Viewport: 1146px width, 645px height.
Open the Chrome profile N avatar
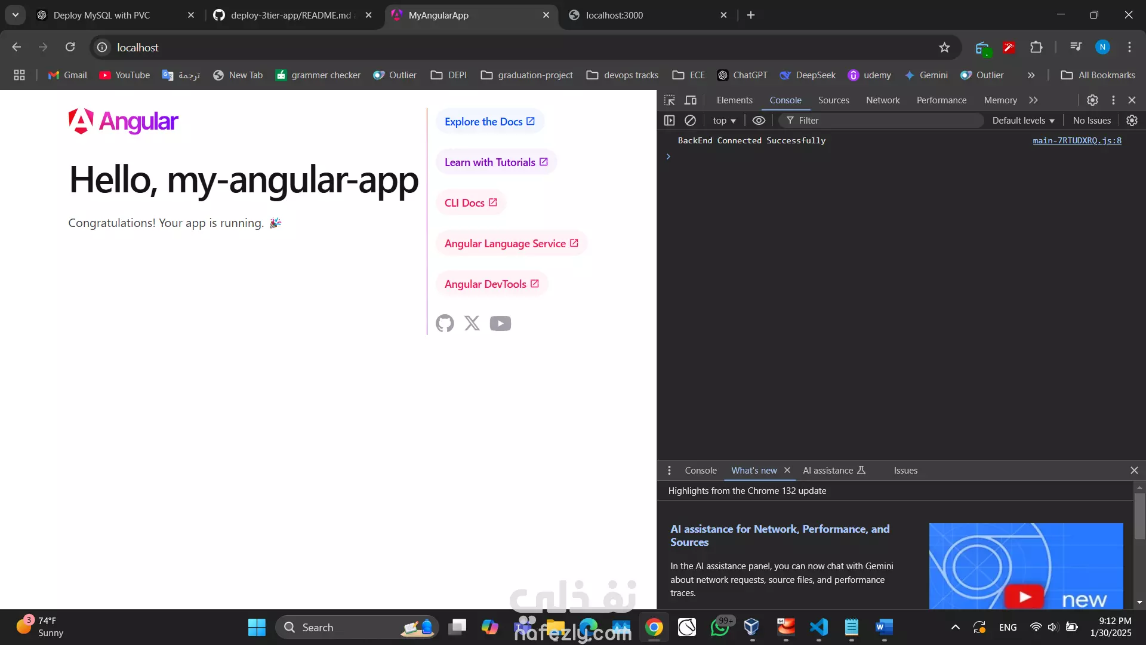[1102, 47]
